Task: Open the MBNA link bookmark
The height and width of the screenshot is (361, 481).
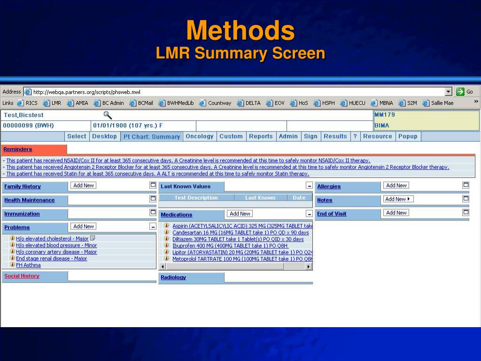Action: point(382,103)
